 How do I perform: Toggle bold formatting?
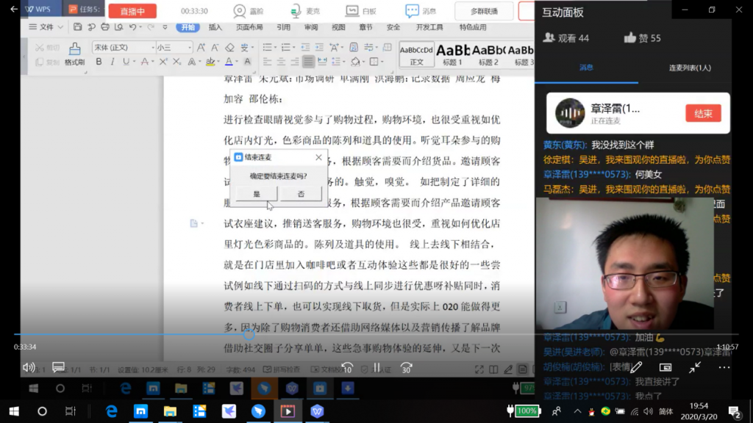[x=99, y=62]
